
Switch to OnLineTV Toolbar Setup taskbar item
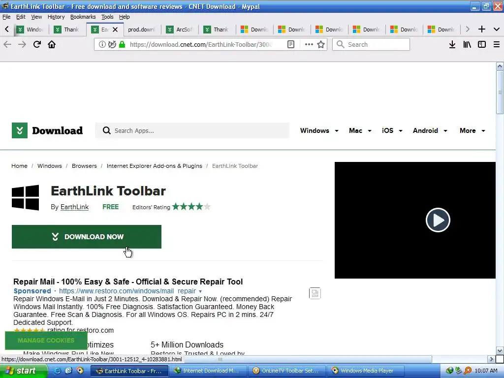287,371
